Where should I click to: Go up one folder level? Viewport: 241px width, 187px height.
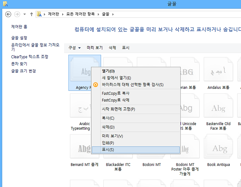tap(31, 14)
